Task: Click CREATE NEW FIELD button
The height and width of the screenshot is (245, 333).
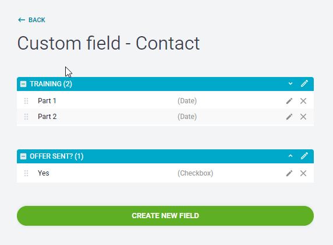Action: (165, 216)
